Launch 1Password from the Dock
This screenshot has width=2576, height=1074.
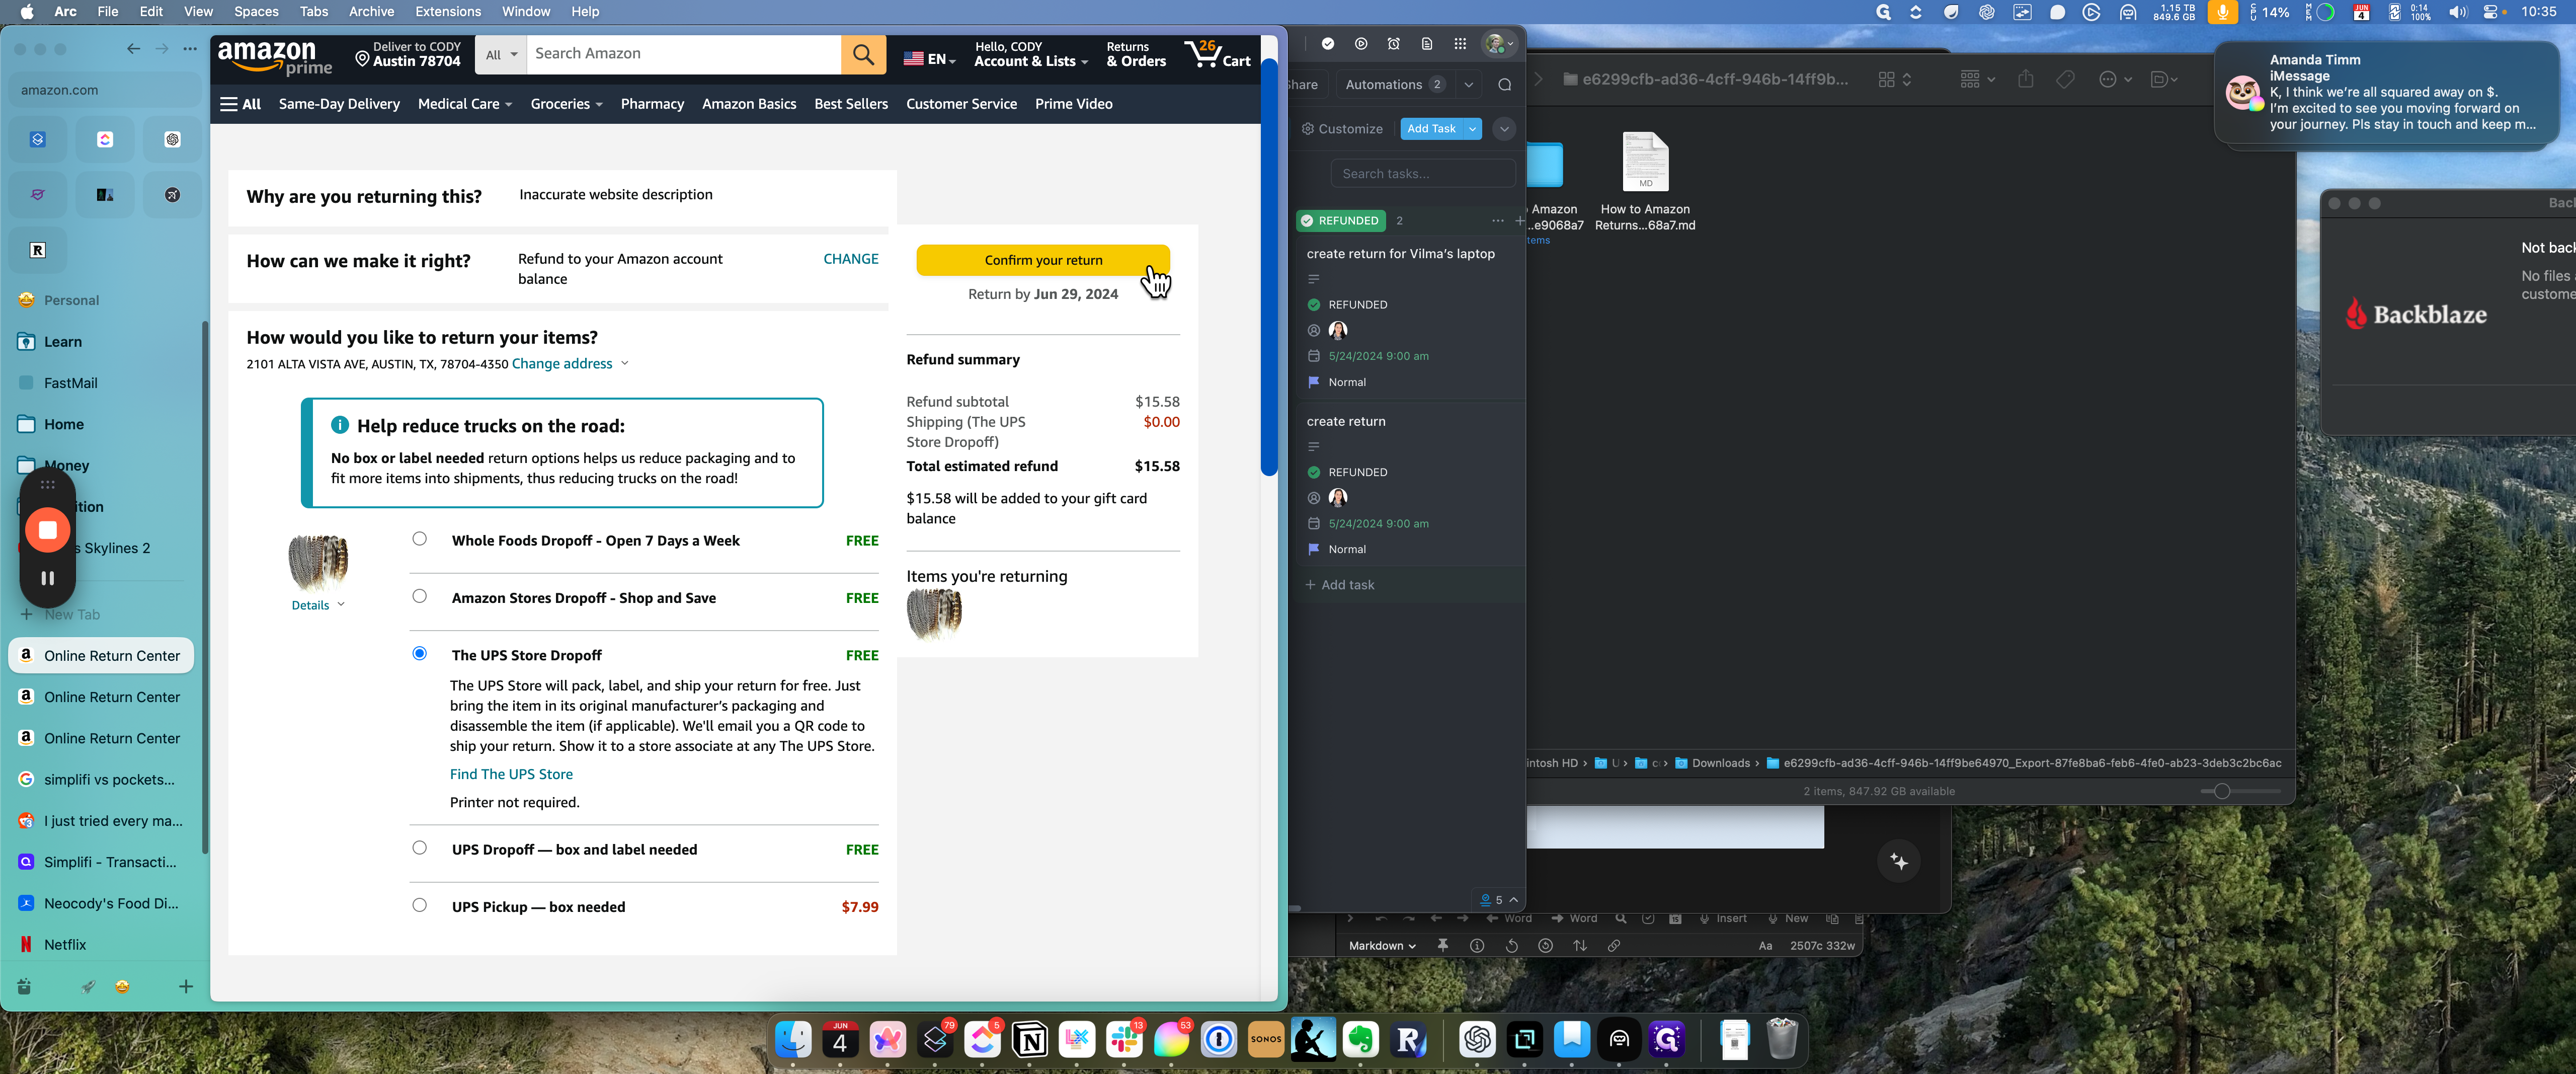[x=1219, y=1040]
